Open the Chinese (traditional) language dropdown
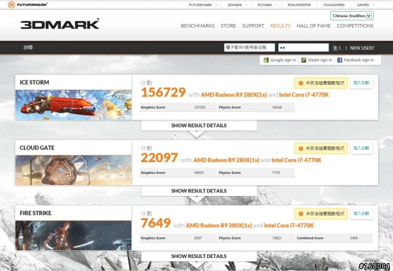Image resolution: width=393 pixels, height=271 pixels. [x=352, y=15]
